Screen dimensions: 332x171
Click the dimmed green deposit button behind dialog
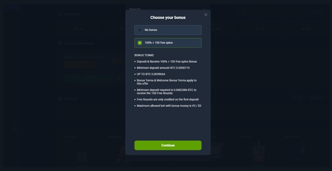pyautogui.click(x=88, y=78)
